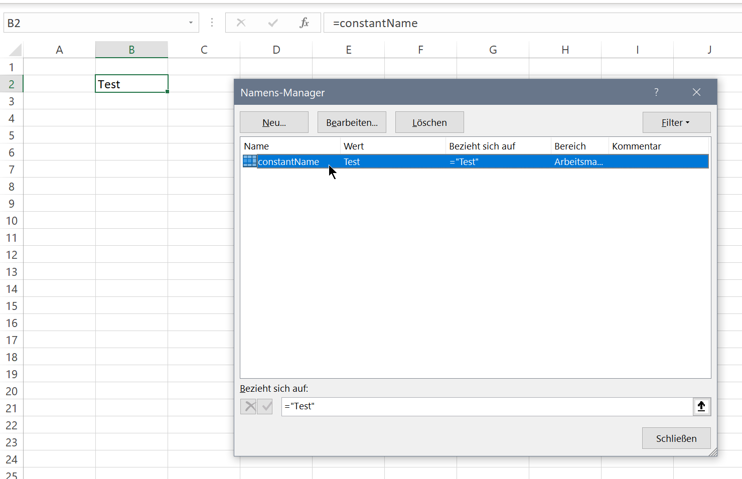Click formula bar options dots handle
This screenshot has height=479, width=742.
212,23
